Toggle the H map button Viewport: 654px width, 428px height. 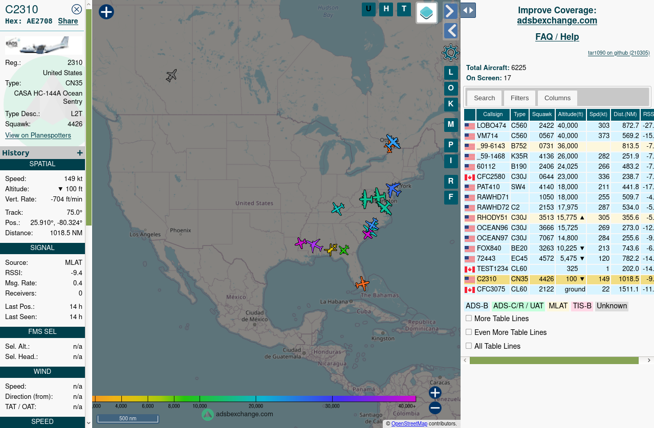tap(386, 9)
